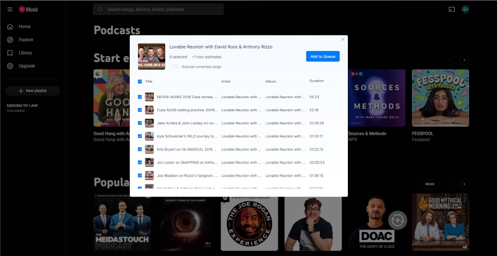Image resolution: width=497 pixels, height=256 pixels.
Task: Click next arrow in Popular row
Action: click(x=464, y=184)
